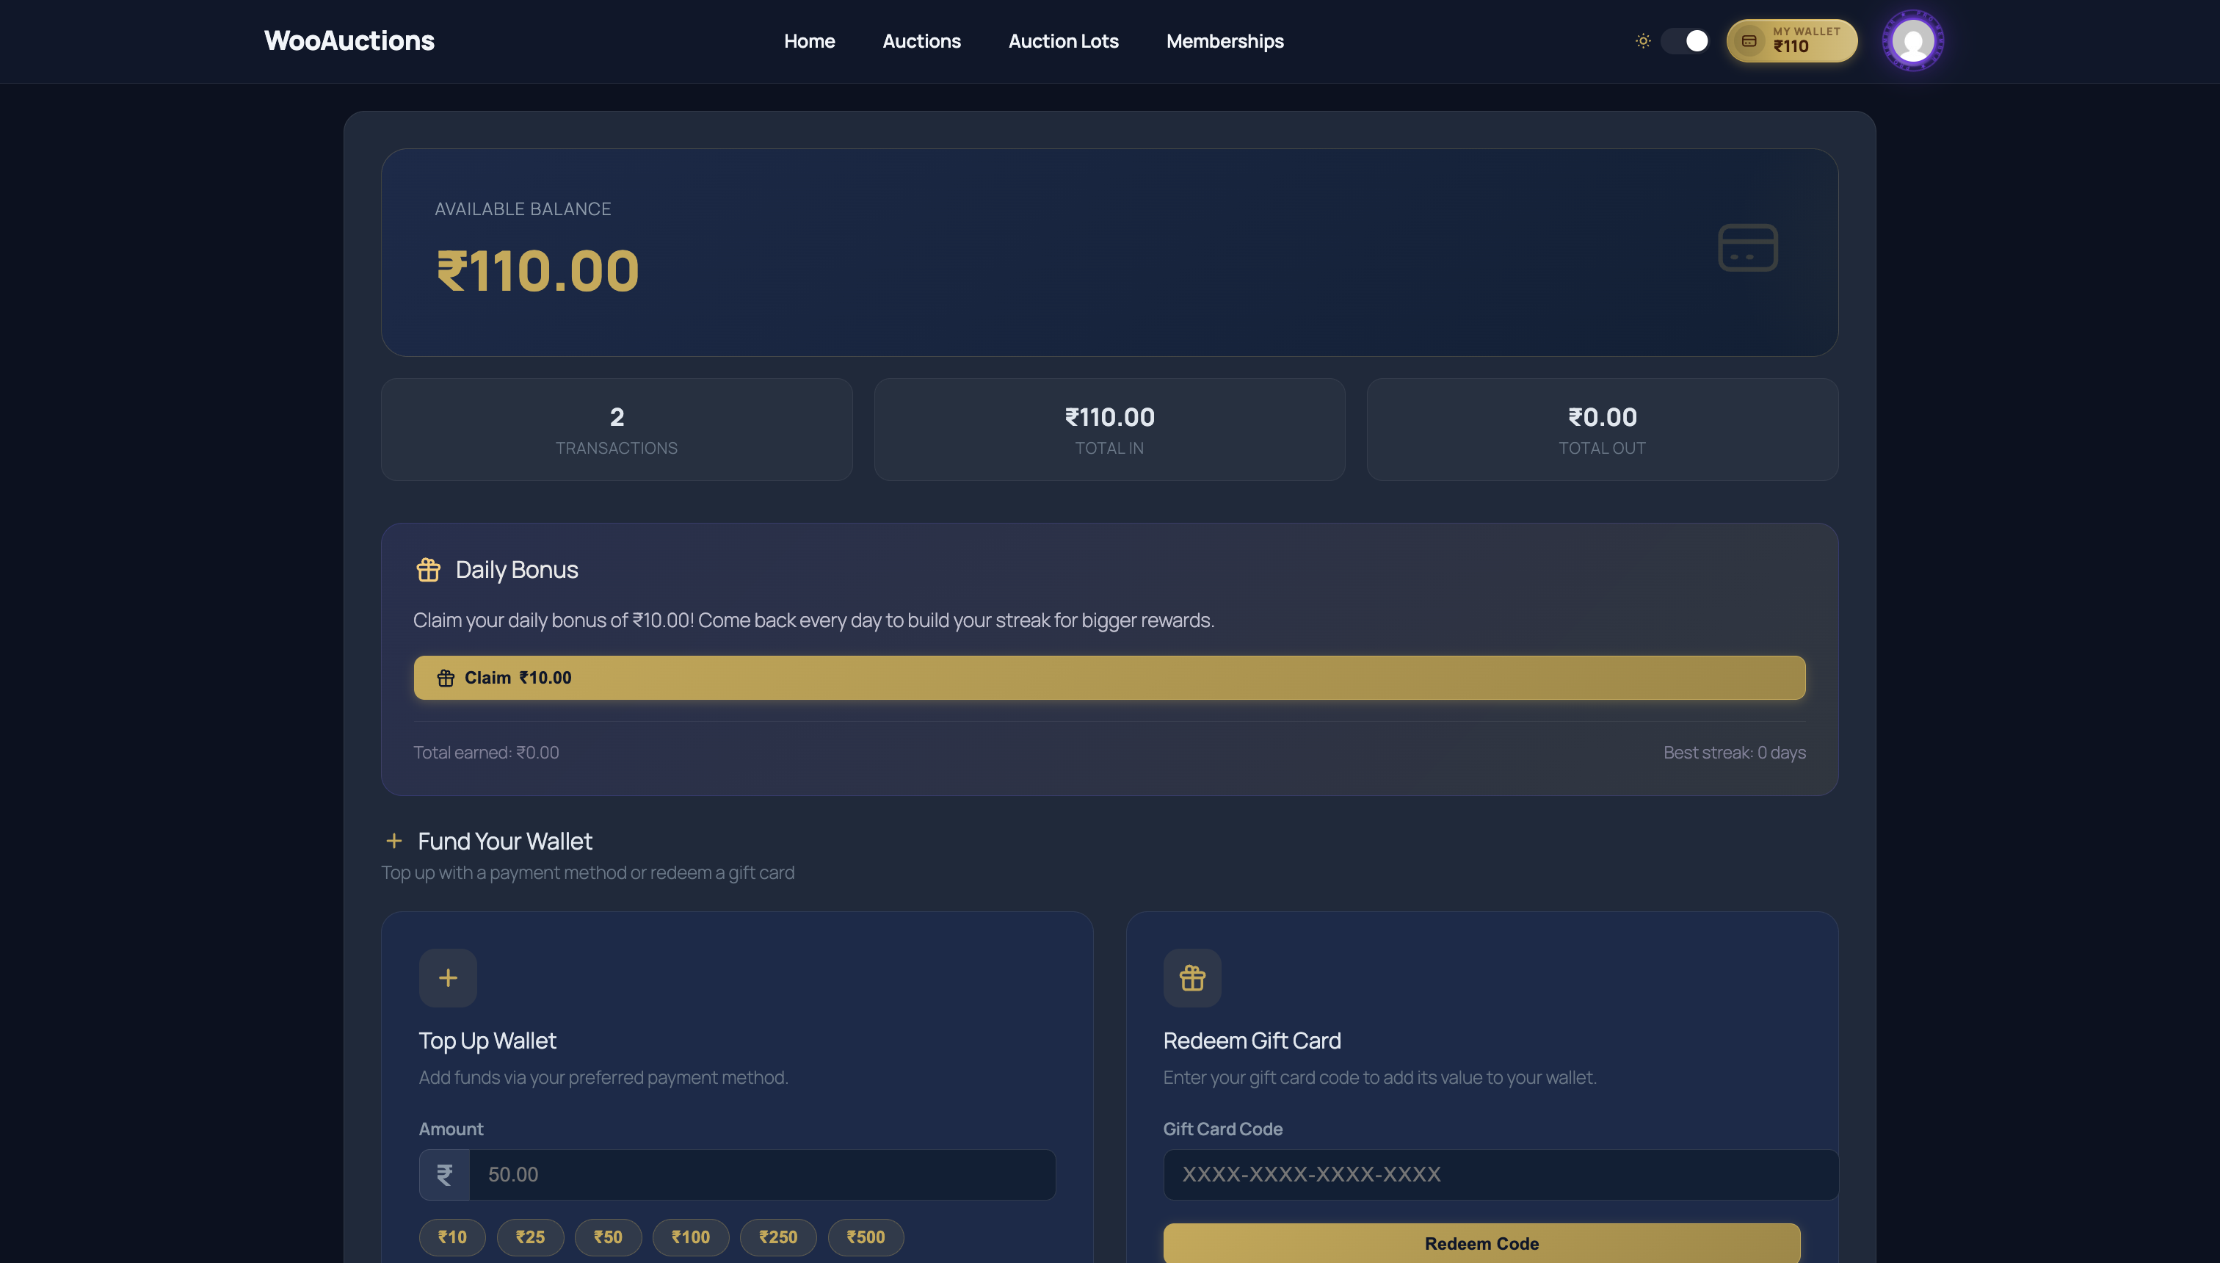2220x1263 pixels.
Task: Click the gift icon above Redeem Gift Card
Action: tap(1191, 977)
